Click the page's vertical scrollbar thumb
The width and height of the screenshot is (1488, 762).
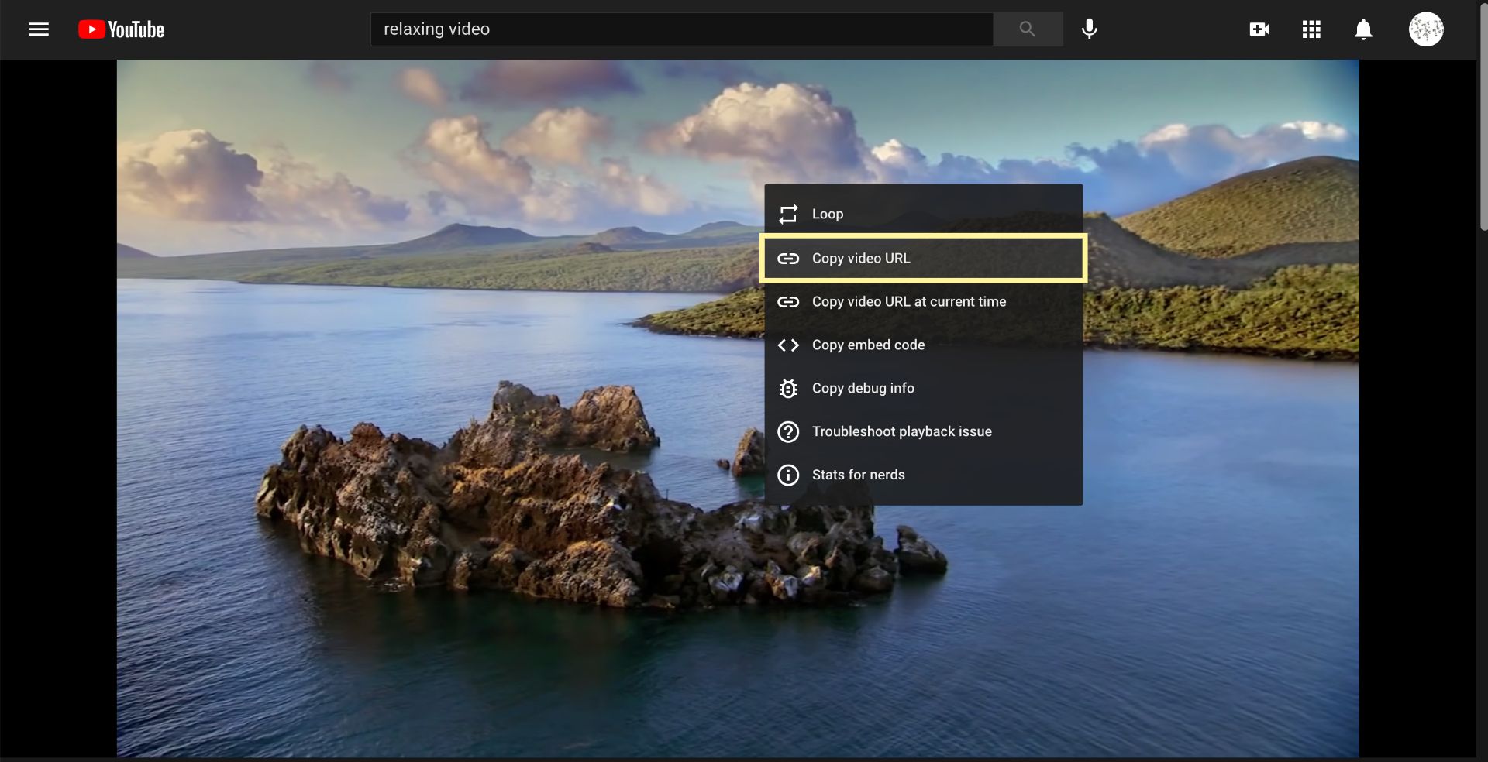click(x=1482, y=116)
